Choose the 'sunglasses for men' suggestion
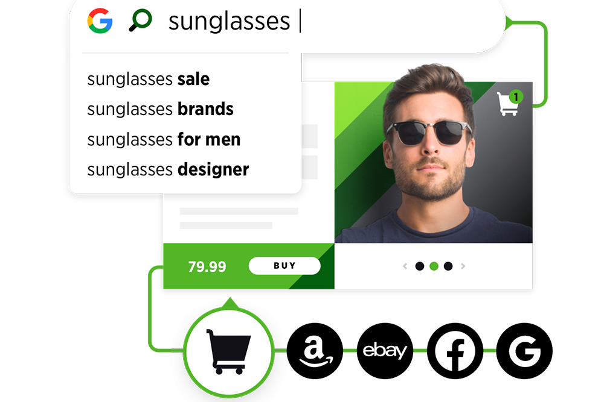This screenshot has height=402, width=604. tap(164, 139)
